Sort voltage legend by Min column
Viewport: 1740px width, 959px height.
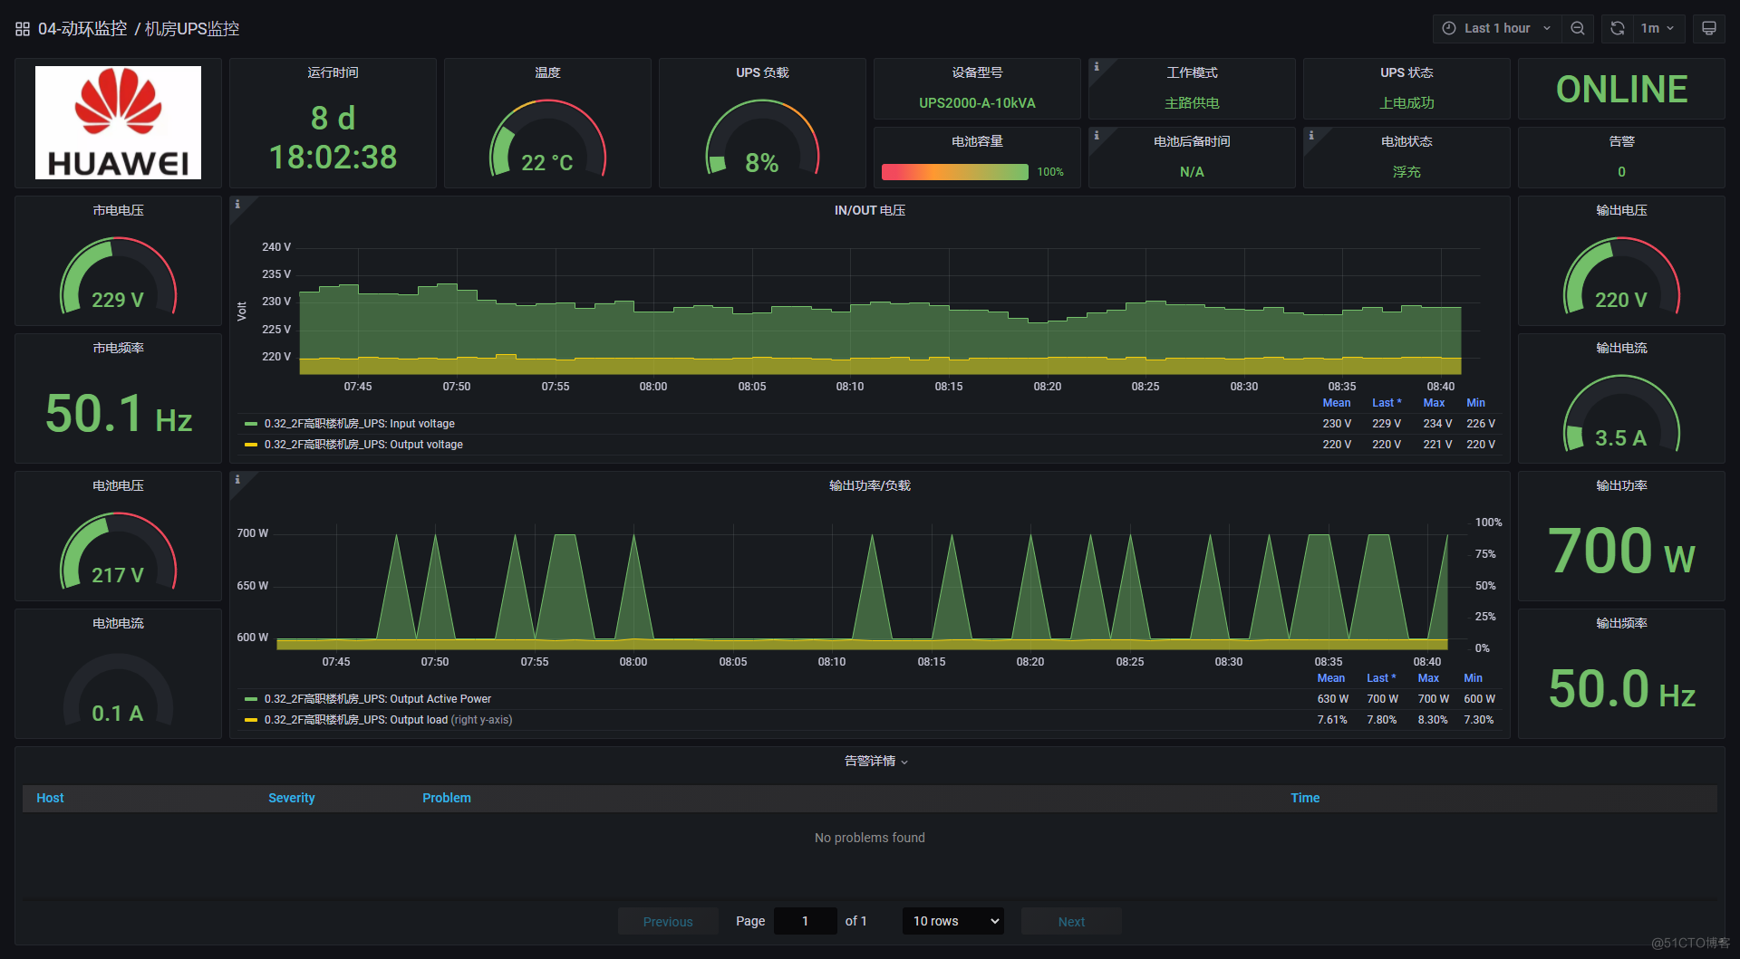tap(1475, 403)
